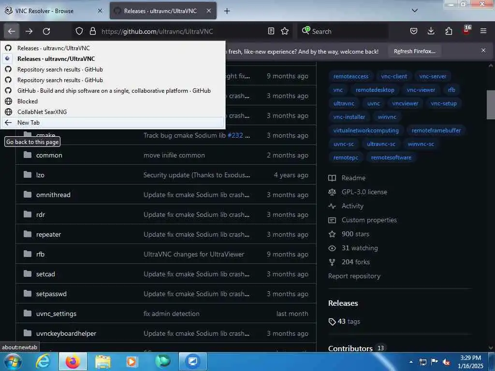Click the remoteaccess topic tag
495x371 pixels.
(x=351, y=76)
